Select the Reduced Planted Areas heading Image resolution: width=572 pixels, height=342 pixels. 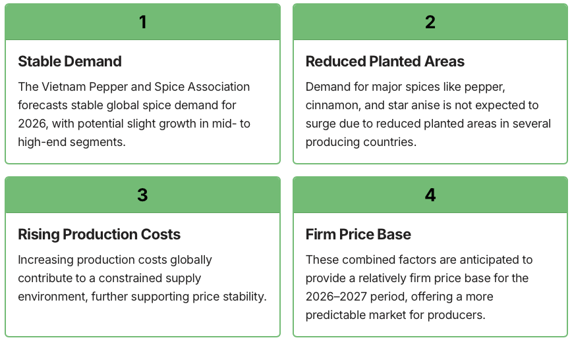pyautogui.click(x=385, y=62)
